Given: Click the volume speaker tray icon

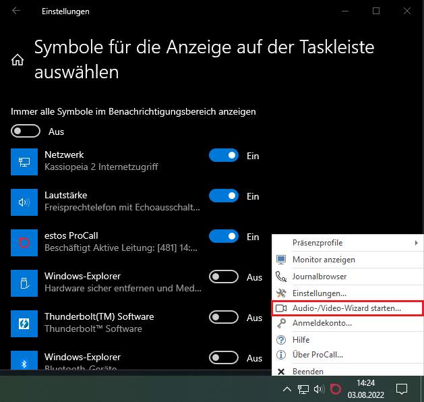Looking at the screenshot, I should pyautogui.click(x=319, y=389).
